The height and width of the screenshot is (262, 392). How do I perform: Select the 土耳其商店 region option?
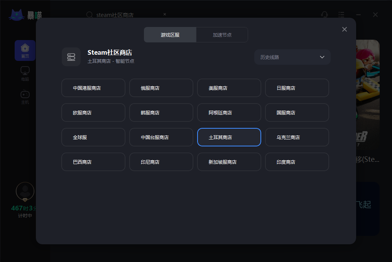pos(229,137)
